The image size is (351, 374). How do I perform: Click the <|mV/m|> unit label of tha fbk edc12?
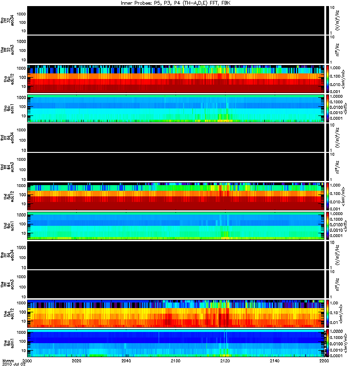coord(344,79)
